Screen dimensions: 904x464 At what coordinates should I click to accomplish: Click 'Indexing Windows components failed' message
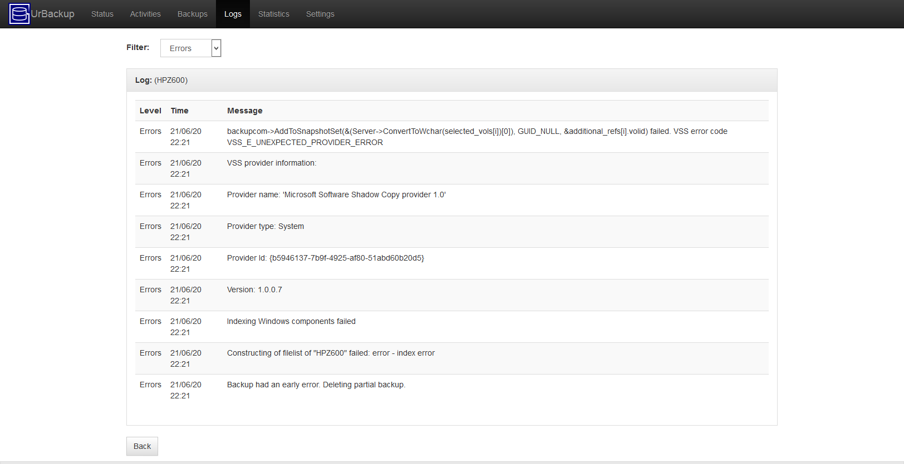point(291,321)
